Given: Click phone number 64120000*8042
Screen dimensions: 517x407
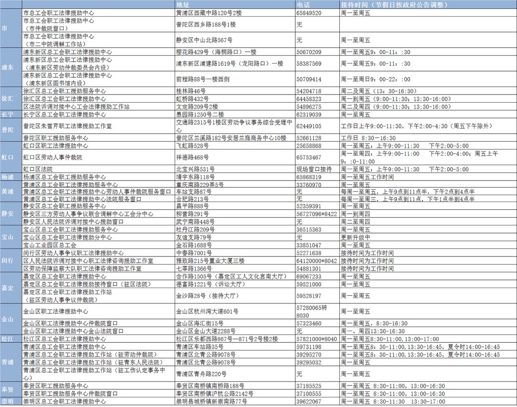Looking at the screenshot, I should [316, 261].
